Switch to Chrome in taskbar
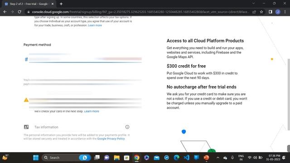 pos(137,158)
